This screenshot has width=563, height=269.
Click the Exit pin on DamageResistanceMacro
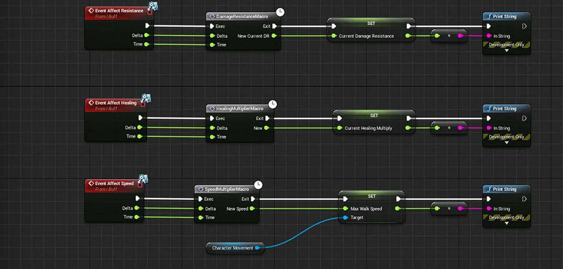coord(274,26)
